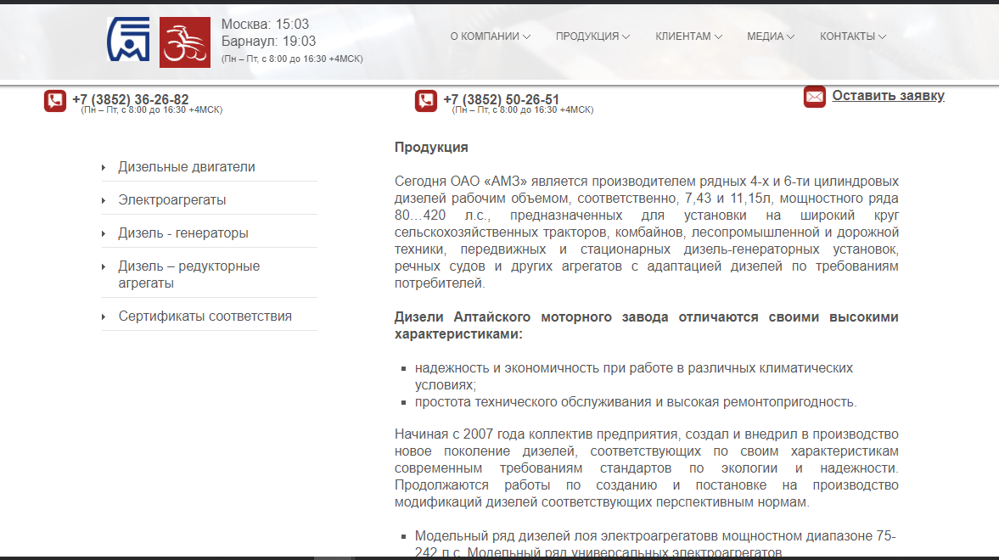Open the ПРОДУКЦИЯ menu
Image resolution: width=999 pixels, height=560 pixels.
tap(592, 36)
